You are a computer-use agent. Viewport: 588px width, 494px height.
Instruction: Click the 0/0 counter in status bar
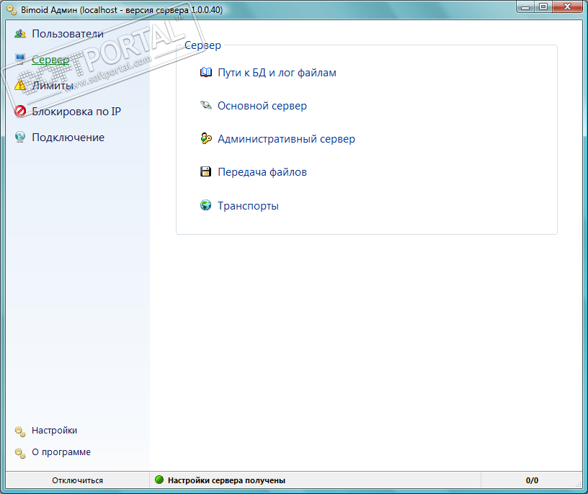(532, 480)
